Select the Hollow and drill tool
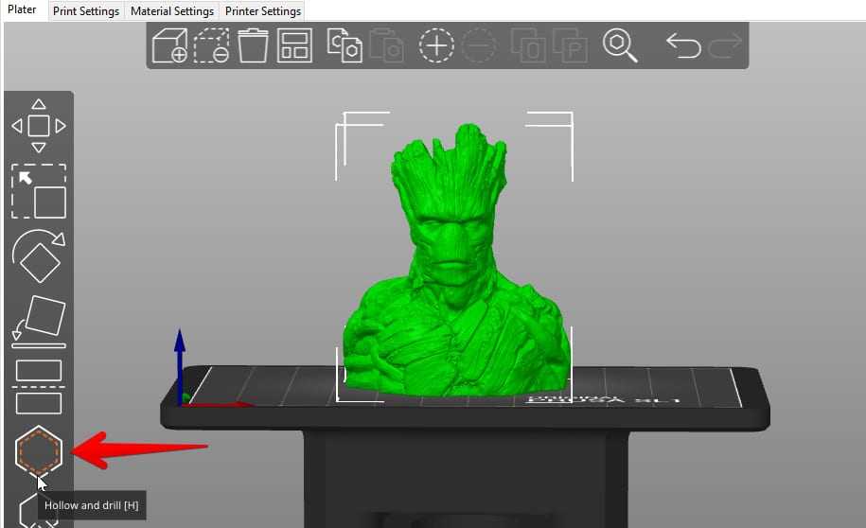Viewport: 866px width, 528px height. (39, 451)
